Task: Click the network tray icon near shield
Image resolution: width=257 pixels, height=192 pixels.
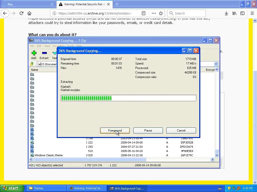Action: (234, 188)
